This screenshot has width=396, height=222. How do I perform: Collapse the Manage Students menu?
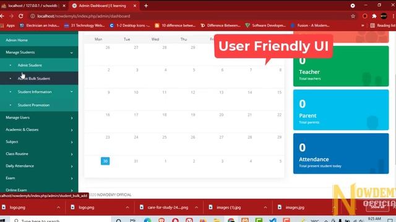39,52
